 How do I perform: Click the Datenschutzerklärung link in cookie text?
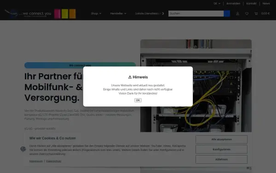(52, 154)
